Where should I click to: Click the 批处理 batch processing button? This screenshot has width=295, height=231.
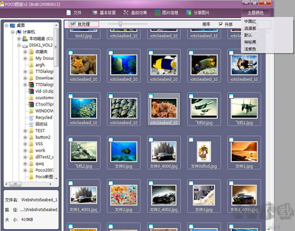pyautogui.click(x=84, y=24)
